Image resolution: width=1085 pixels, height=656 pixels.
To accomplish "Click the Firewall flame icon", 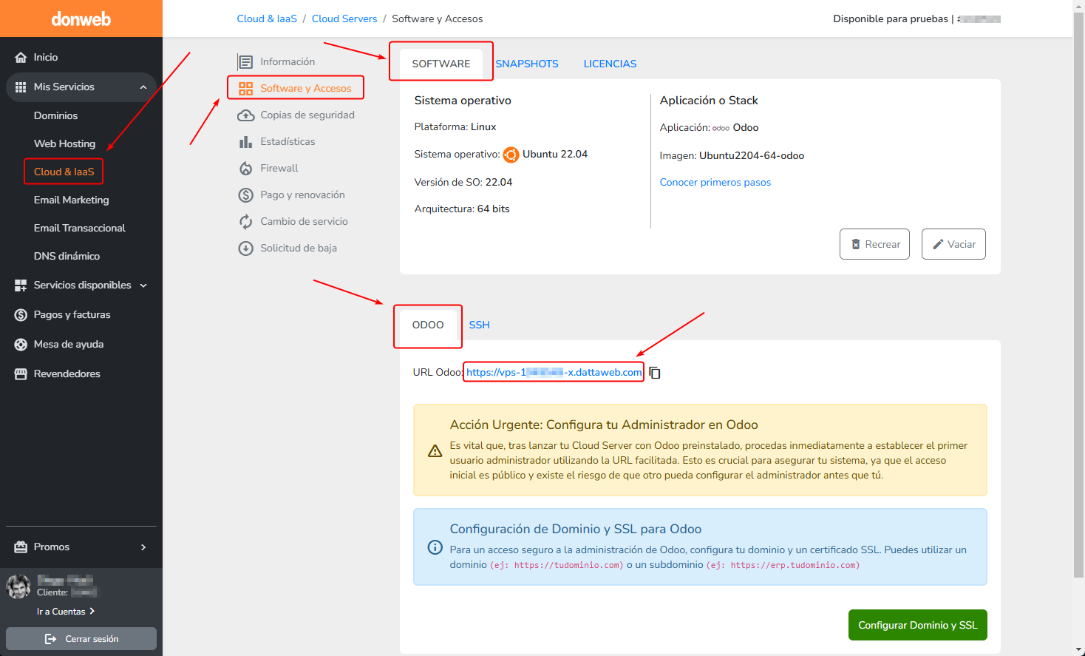I will [x=245, y=169].
